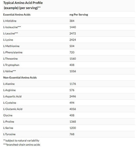
Task: Click the L-Isoleucine value 1440
Action: click(x=73, y=27)
